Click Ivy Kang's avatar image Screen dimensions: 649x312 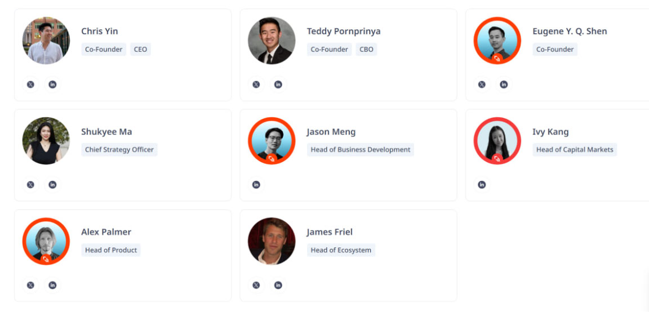pyautogui.click(x=497, y=141)
